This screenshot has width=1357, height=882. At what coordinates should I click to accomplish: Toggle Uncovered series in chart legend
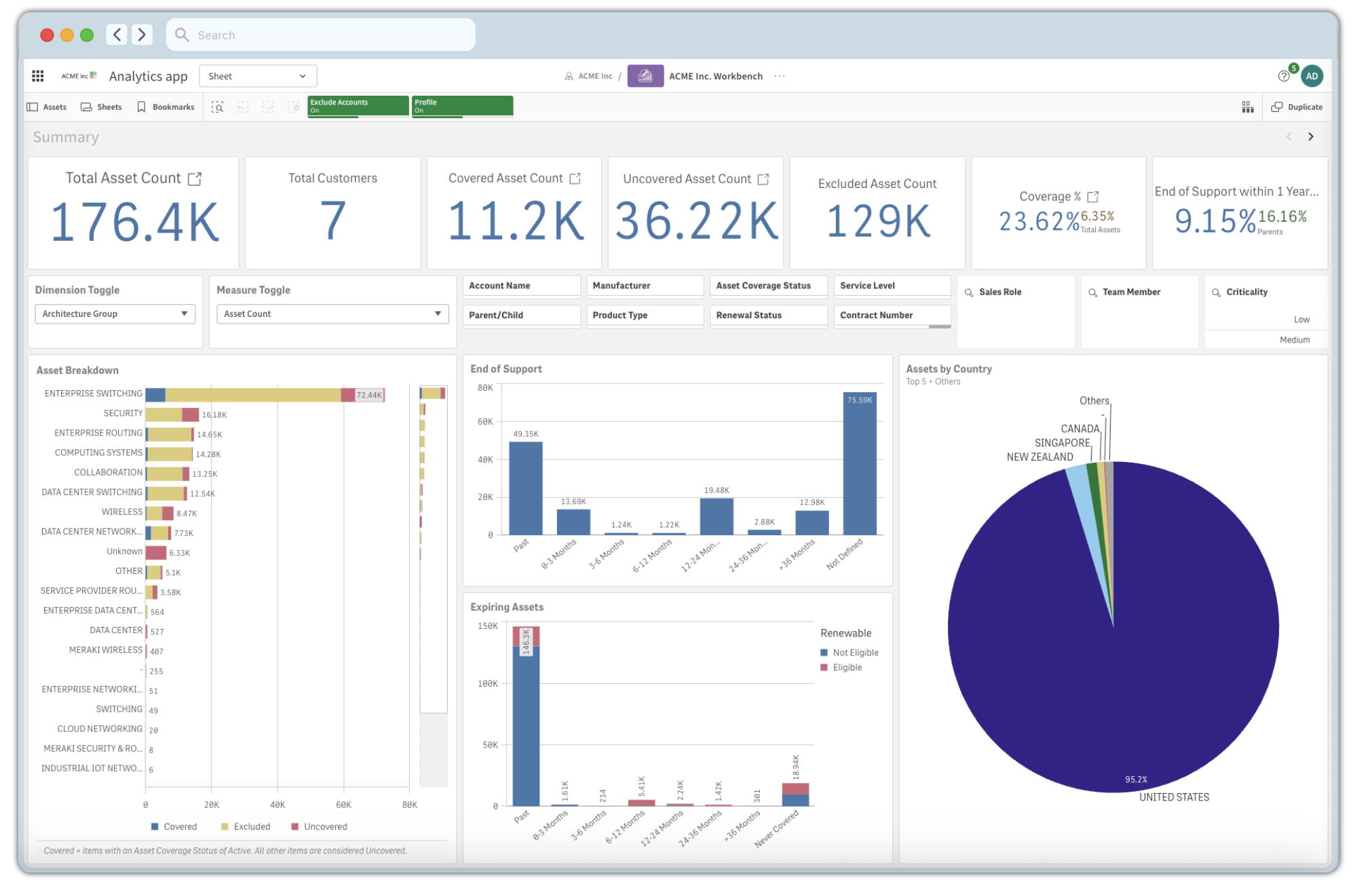tap(319, 826)
